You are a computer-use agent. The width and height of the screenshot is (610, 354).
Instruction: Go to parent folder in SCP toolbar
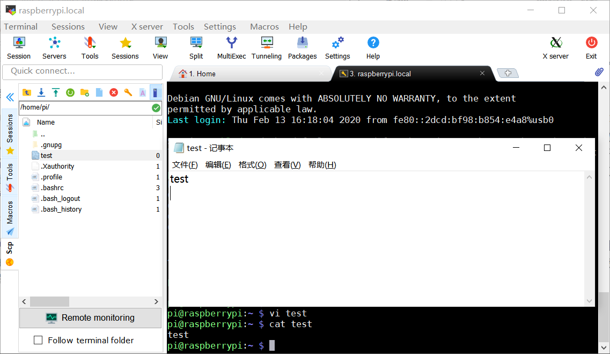[26, 92]
